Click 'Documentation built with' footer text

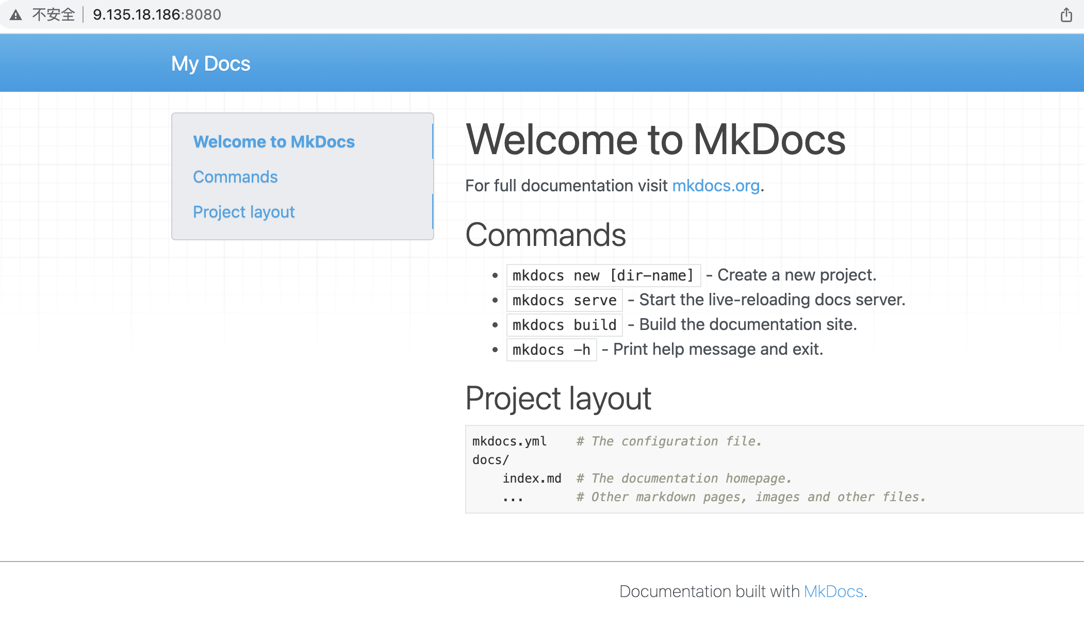tap(709, 591)
